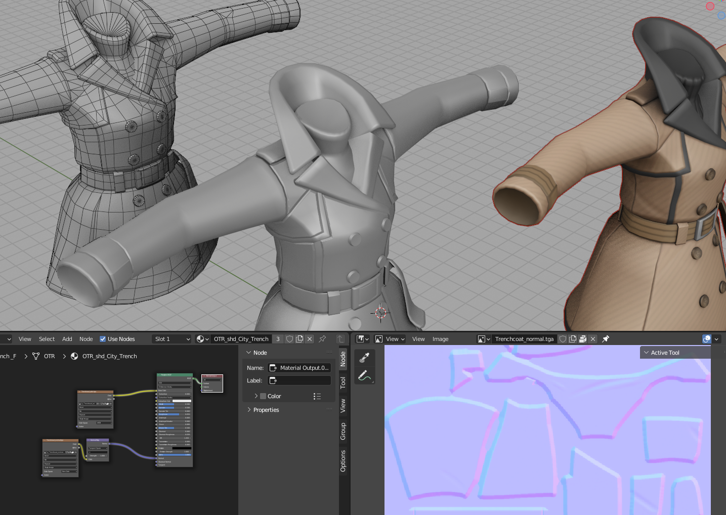This screenshot has height=515, width=726.
Task: Switch to the Node sidebar tab
Action: pos(343,359)
